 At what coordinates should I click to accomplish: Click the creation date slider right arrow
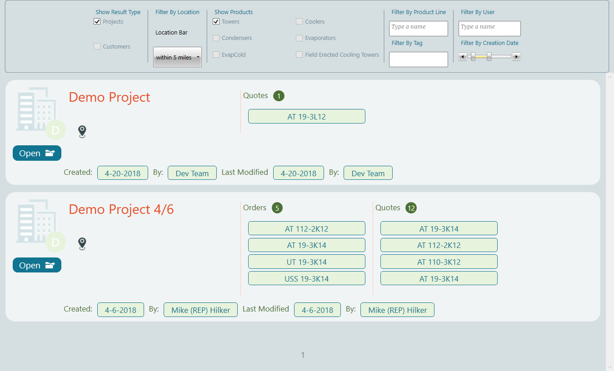point(516,57)
